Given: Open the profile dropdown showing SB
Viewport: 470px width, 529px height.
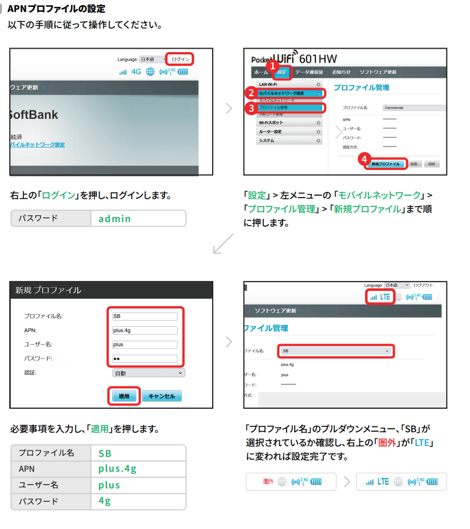Looking at the screenshot, I should pos(336,351).
